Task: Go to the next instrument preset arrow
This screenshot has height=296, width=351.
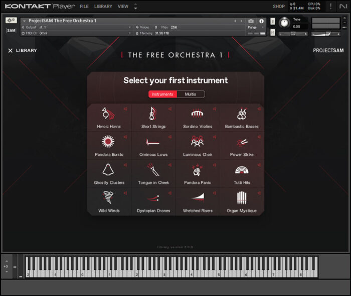Action: click(x=241, y=21)
